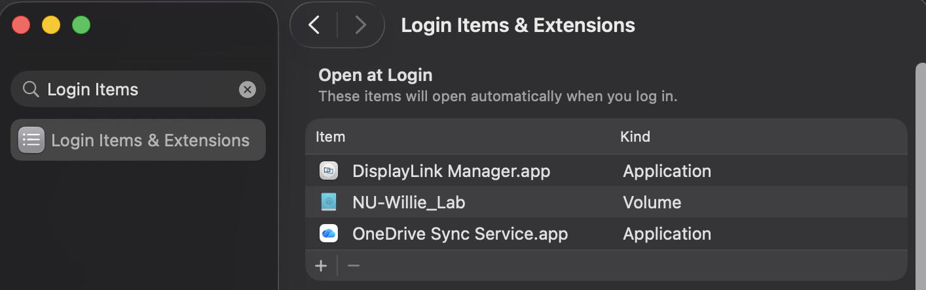
Task: Click the Item column header
Action: click(330, 137)
